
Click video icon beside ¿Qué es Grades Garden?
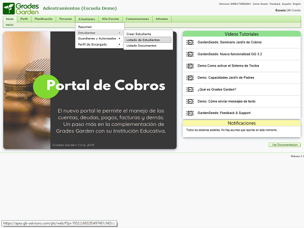(190, 89)
